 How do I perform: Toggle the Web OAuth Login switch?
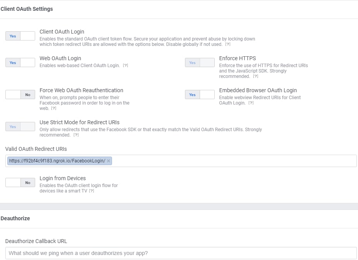point(20,62)
